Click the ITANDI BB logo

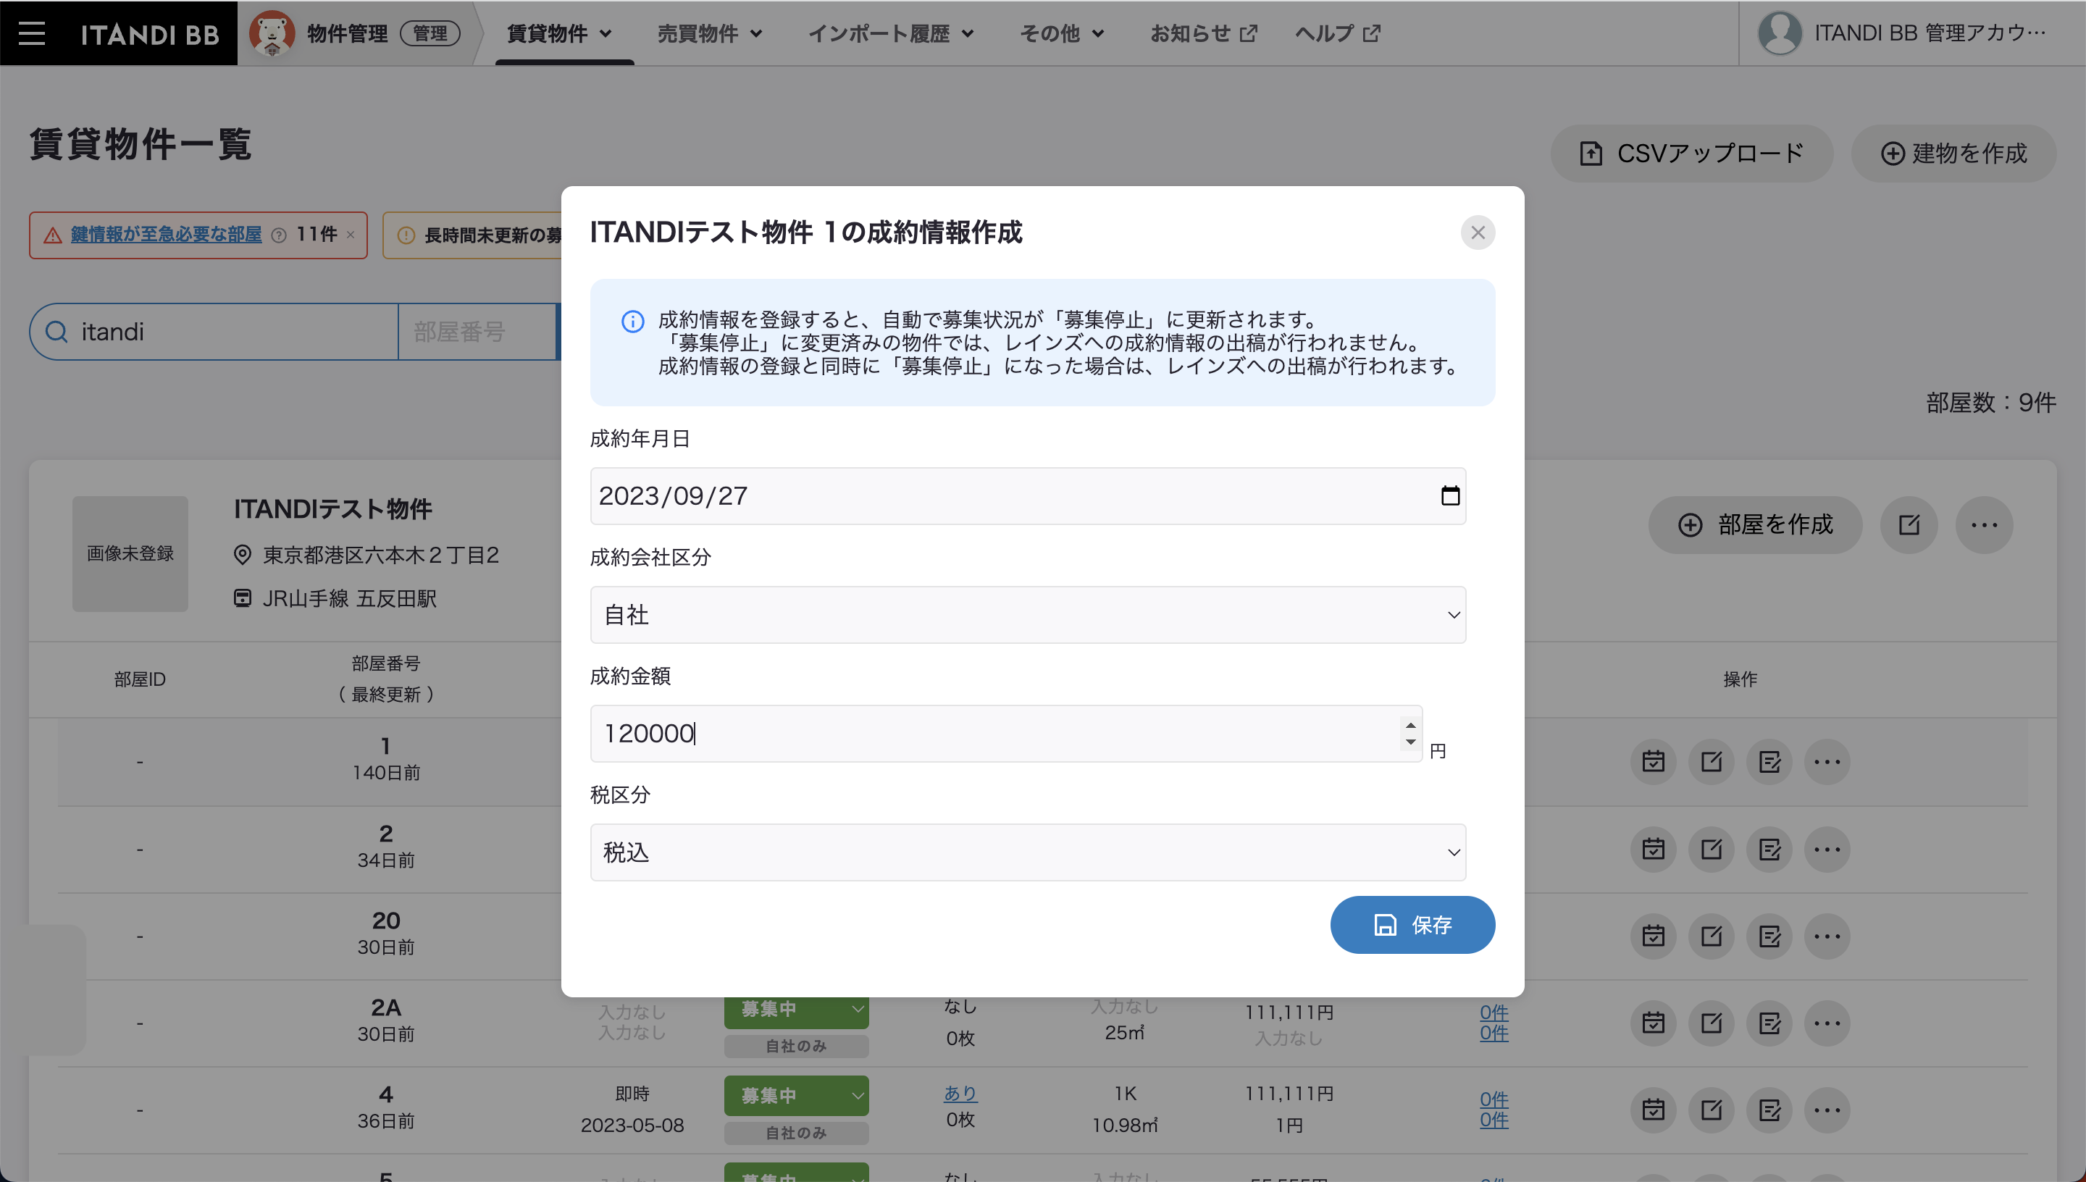coord(150,34)
